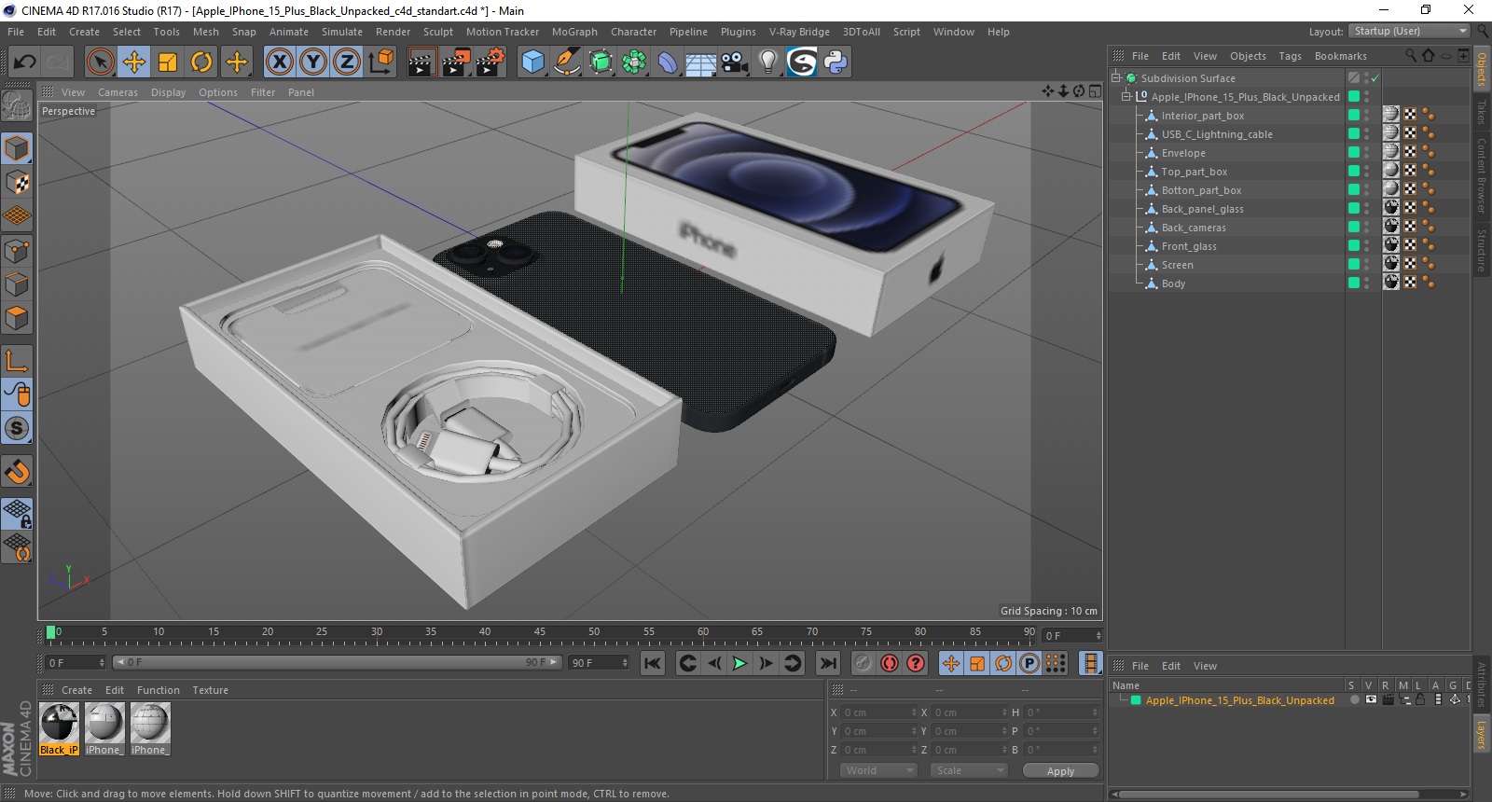This screenshot has height=802, width=1492.
Task: Click the Apply button
Action: [1060, 771]
